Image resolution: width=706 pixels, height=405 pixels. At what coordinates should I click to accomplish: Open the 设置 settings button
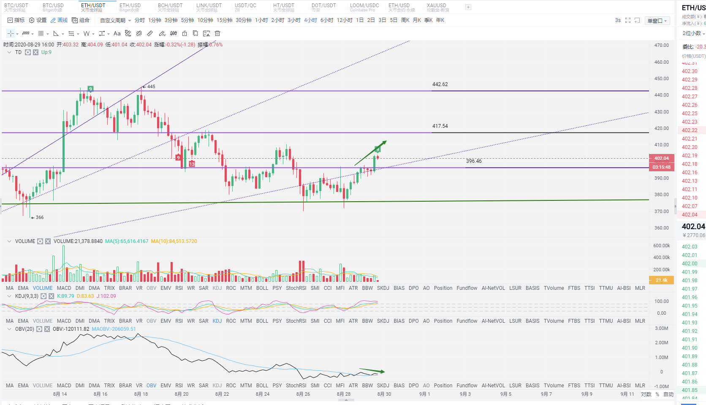(x=38, y=20)
